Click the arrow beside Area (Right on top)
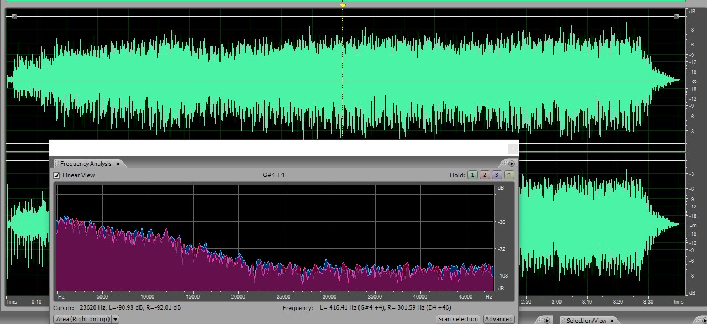Screen dimensions: 707x324 click(x=115, y=319)
